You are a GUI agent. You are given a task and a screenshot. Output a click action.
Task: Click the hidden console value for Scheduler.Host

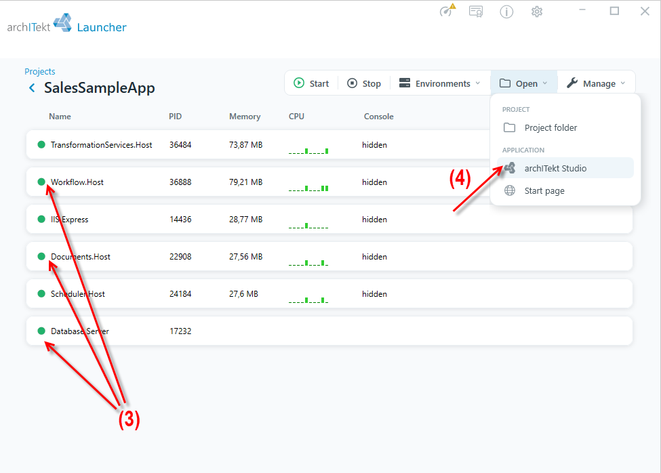click(374, 294)
